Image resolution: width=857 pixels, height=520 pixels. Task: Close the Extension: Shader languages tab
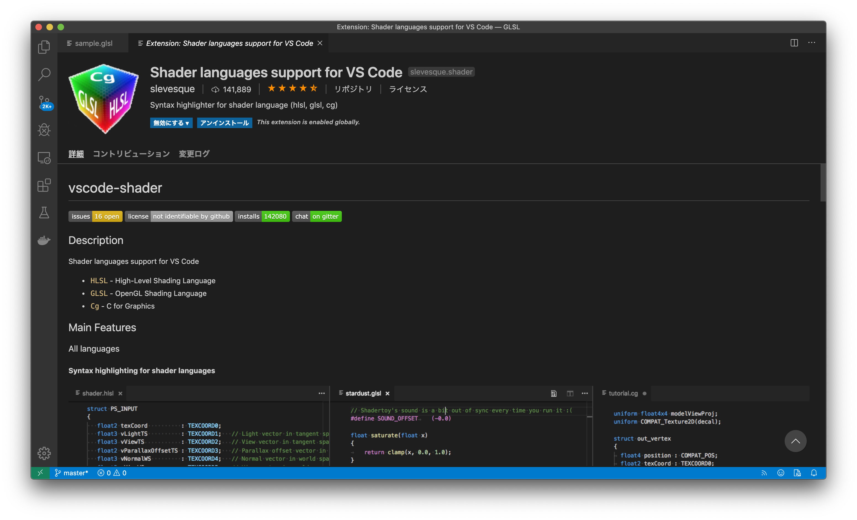point(320,43)
